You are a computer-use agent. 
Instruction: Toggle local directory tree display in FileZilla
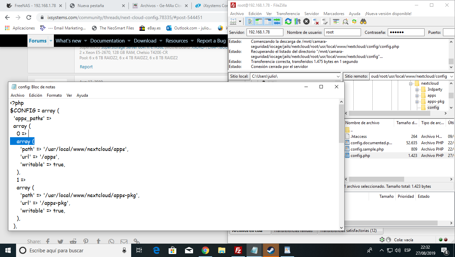pyautogui.click(x=259, y=21)
